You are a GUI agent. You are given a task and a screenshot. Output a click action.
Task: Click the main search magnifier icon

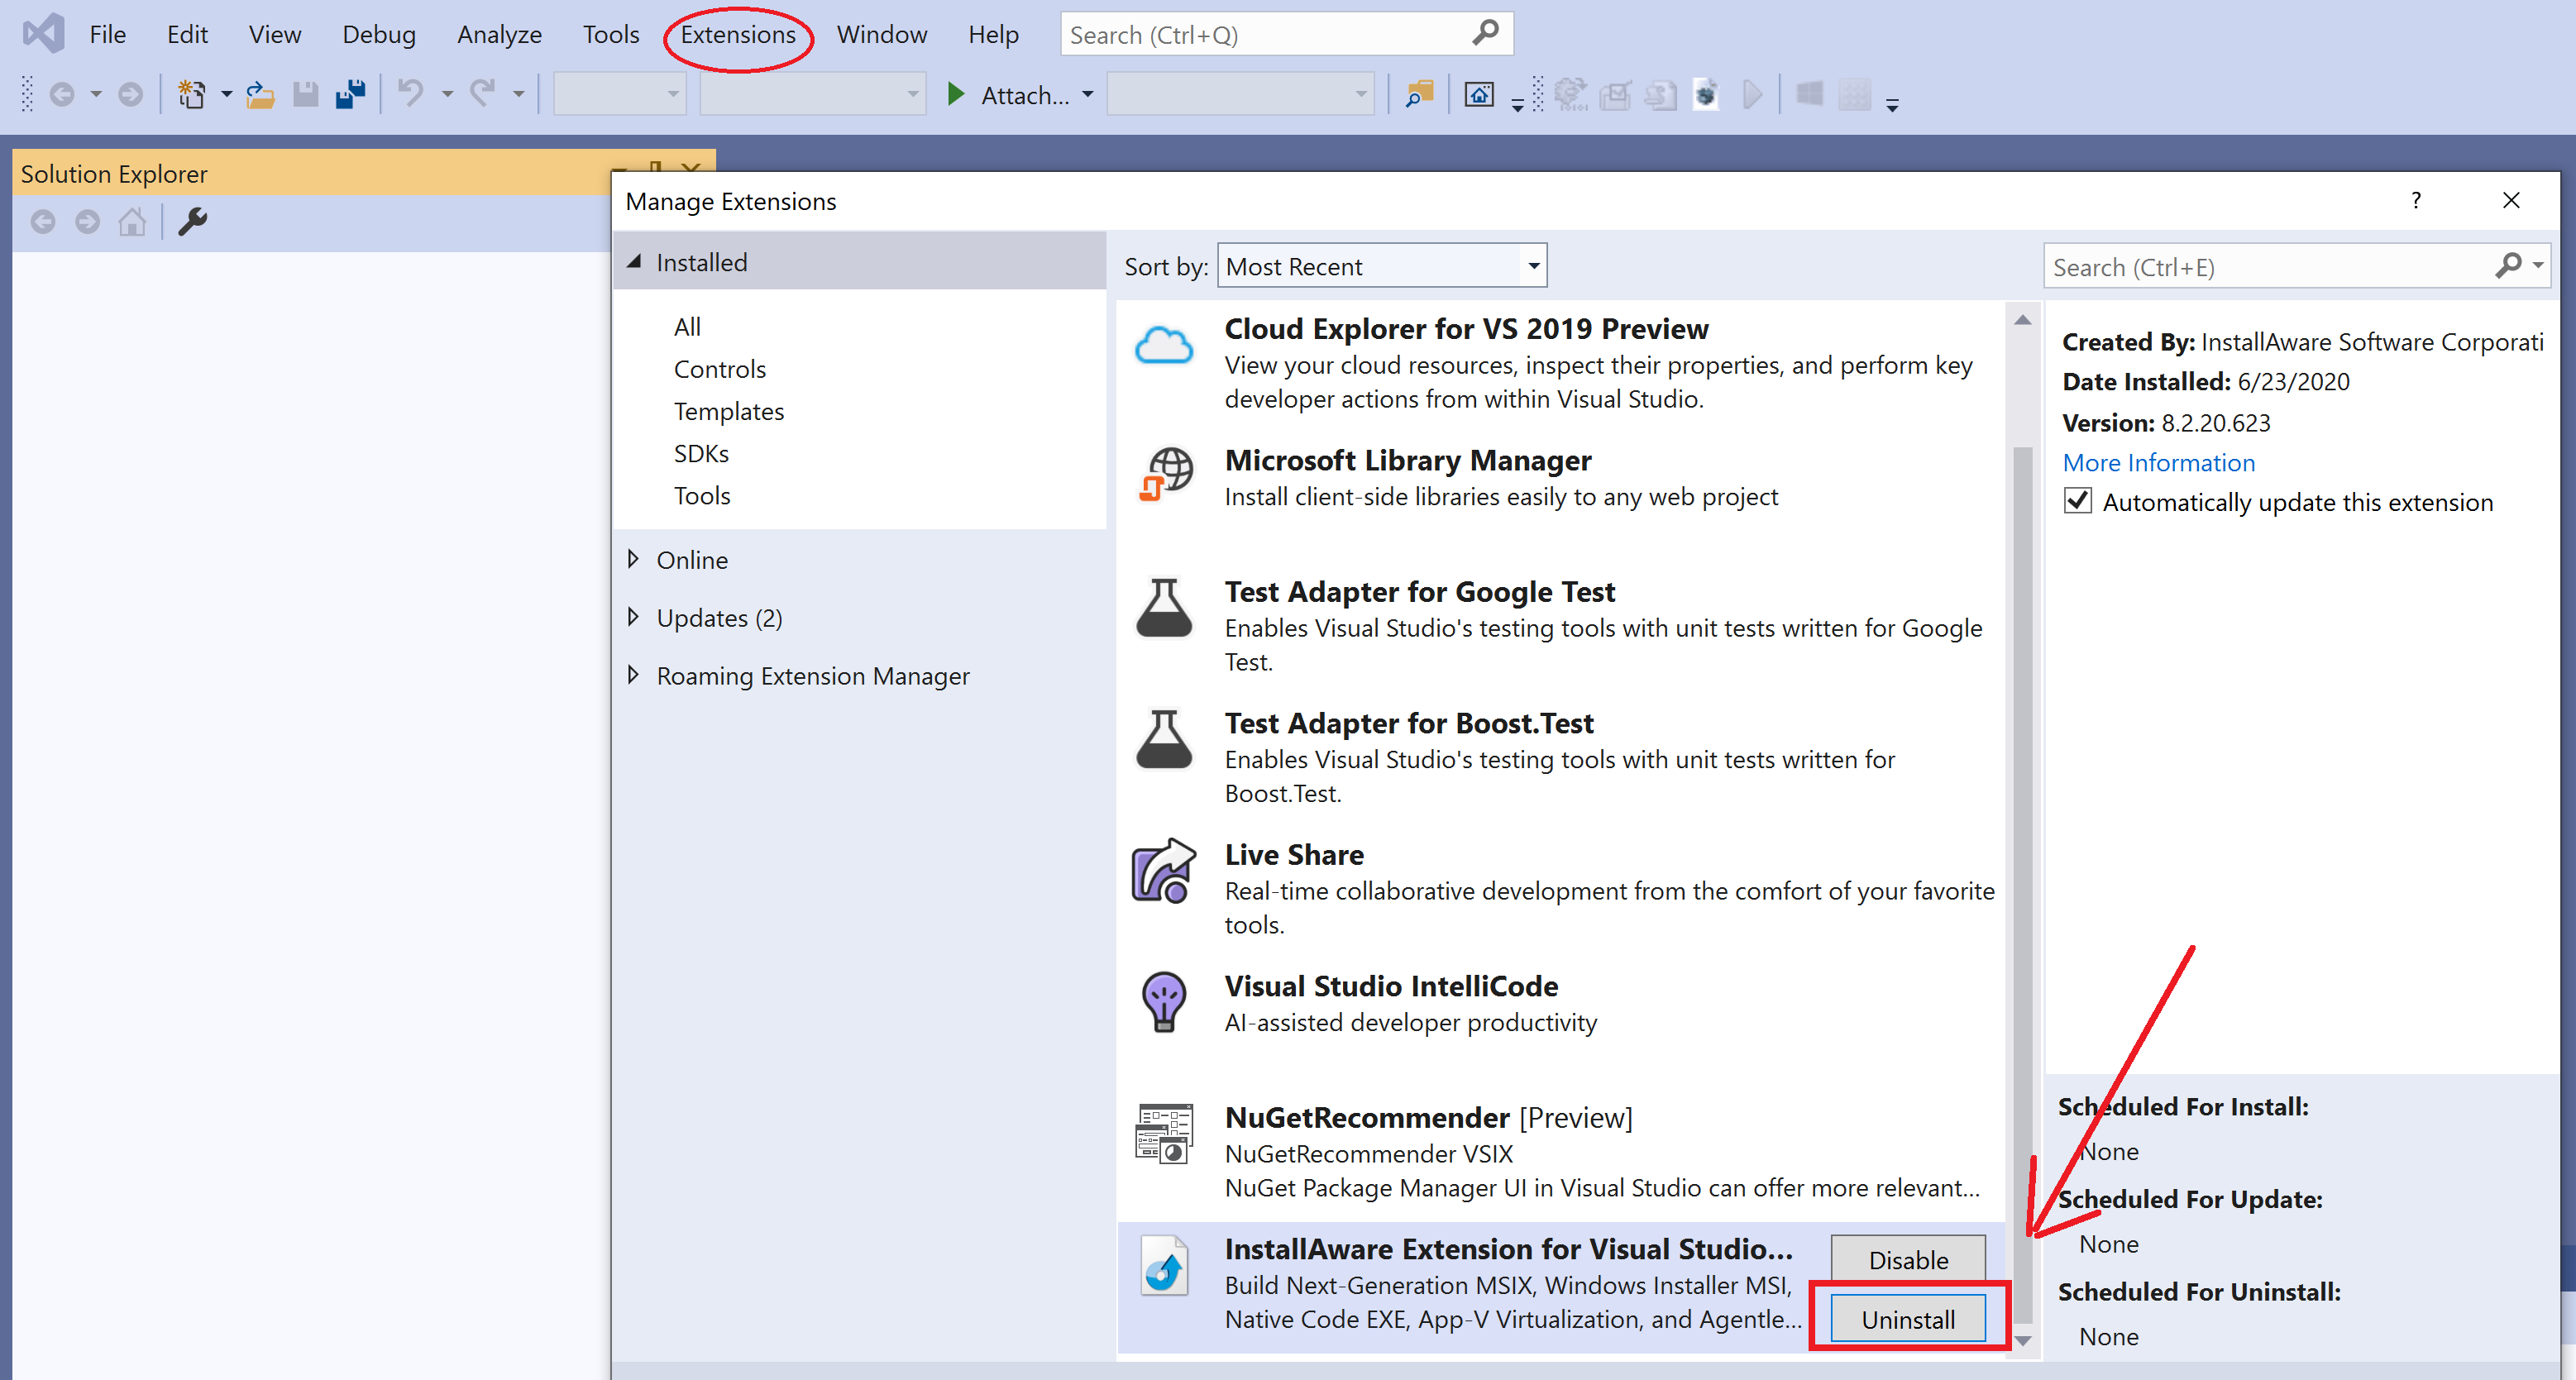coord(1485,33)
